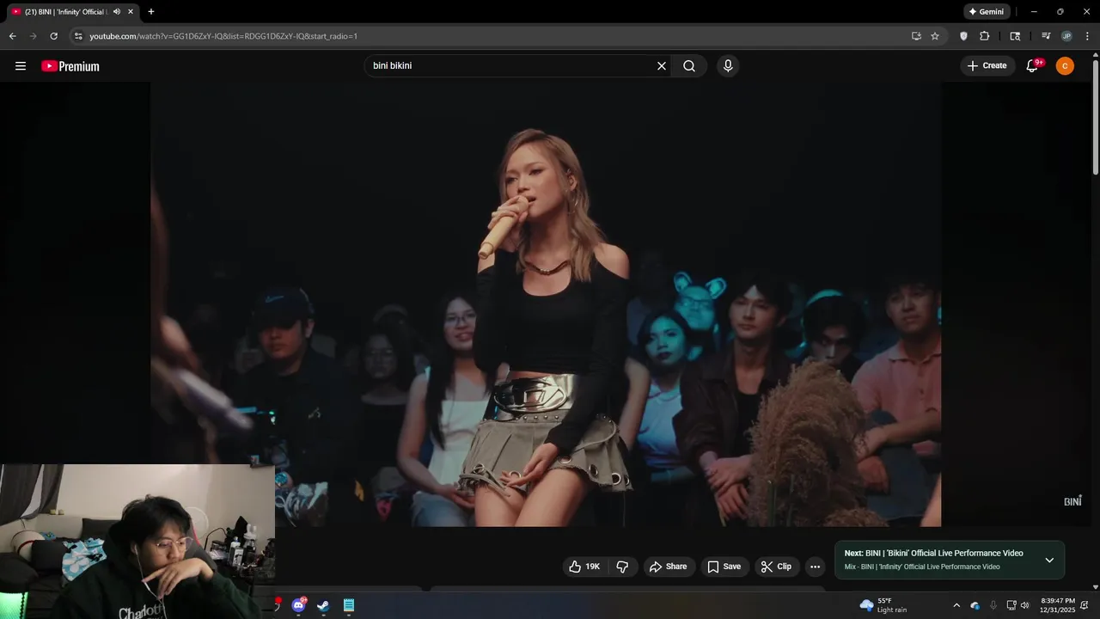Open Discord from the taskbar
This screenshot has height=619, width=1100.
298,605
